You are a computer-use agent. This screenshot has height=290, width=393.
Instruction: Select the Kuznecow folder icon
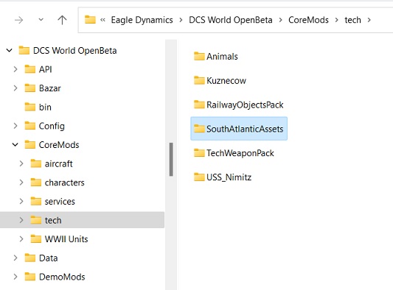[x=199, y=80]
